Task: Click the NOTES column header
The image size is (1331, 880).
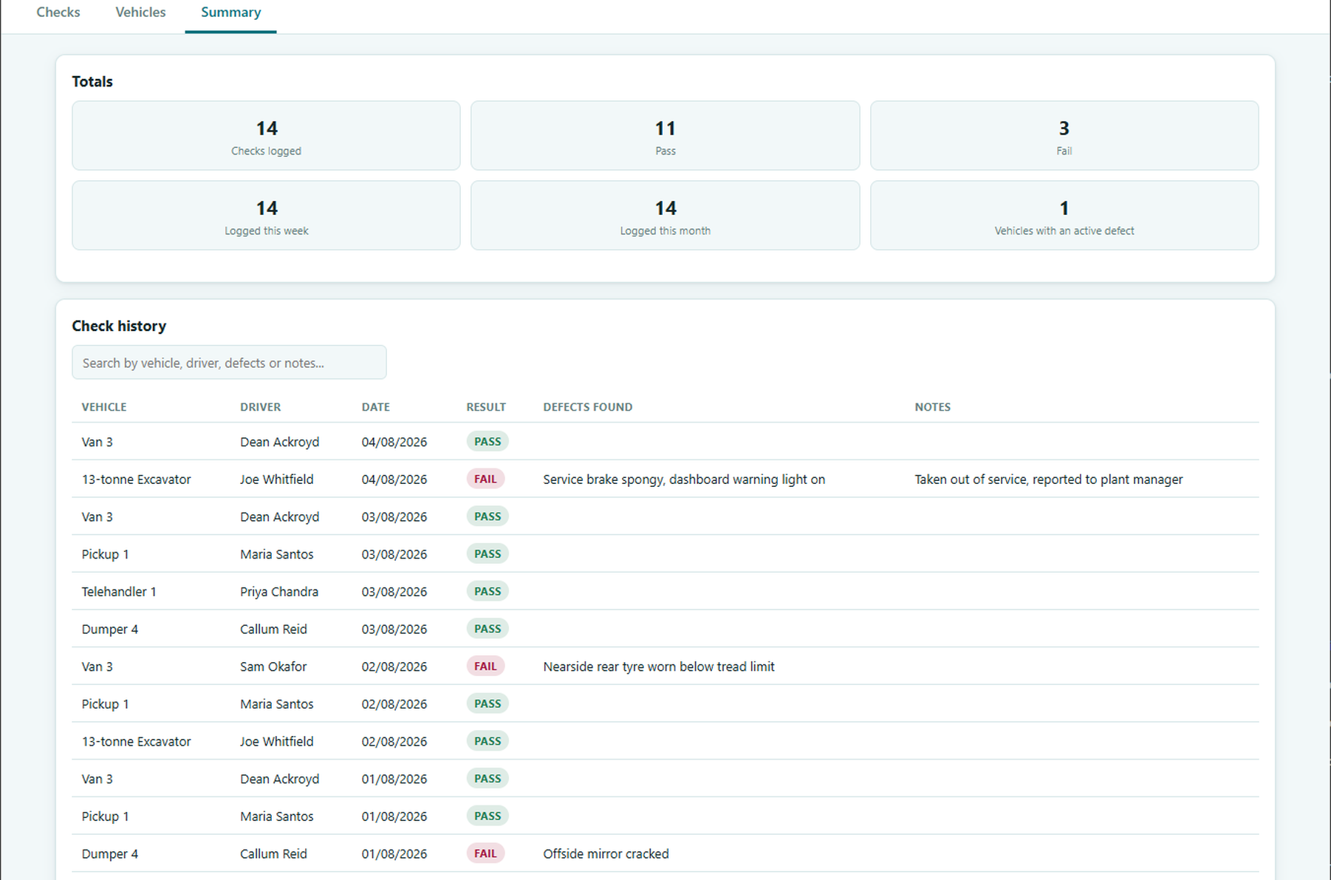Action: click(932, 407)
